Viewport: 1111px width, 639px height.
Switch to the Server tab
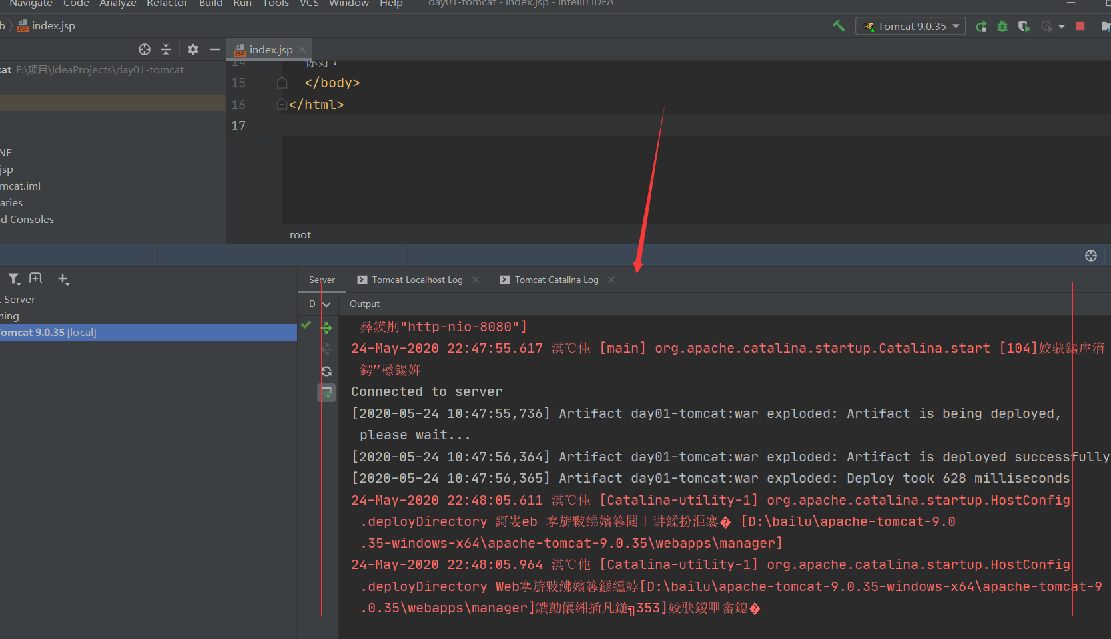322,280
